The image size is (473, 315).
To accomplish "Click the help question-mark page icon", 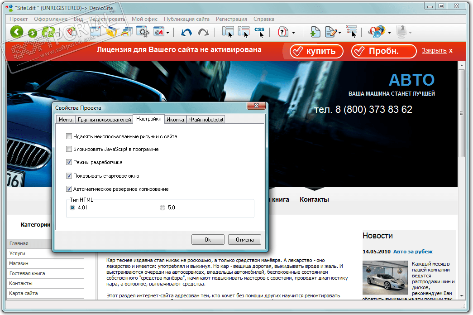I will [283, 32].
